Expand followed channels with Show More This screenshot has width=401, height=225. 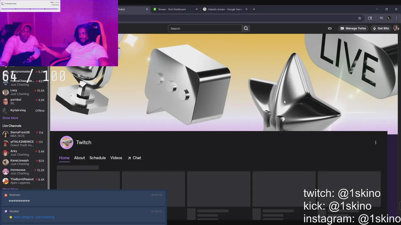pyautogui.click(x=10, y=118)
